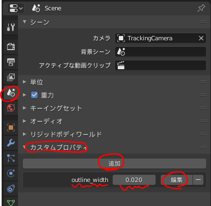Screen dimensions: 211x206
Task: Uncheck the 重力 checkbox
Action: pyautogui.click(x=34, y=95)
